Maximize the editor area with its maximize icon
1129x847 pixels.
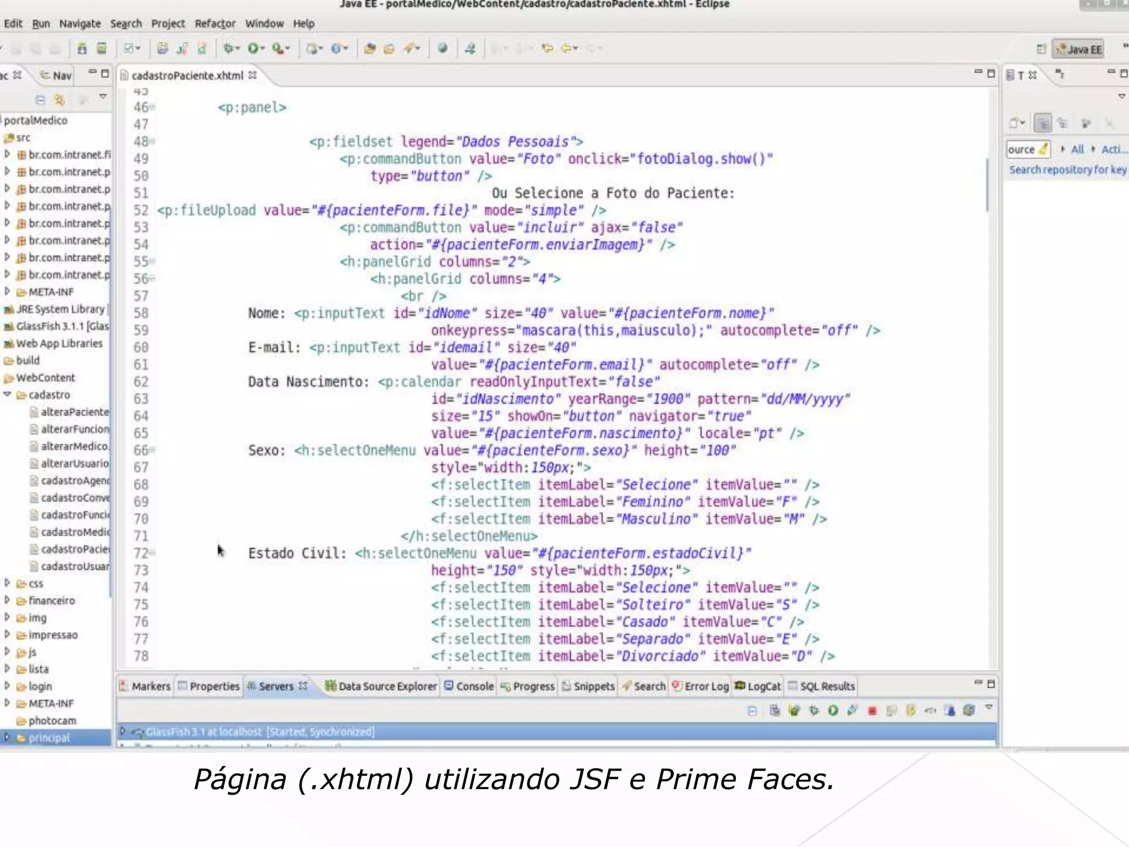(x=991, y=73)
